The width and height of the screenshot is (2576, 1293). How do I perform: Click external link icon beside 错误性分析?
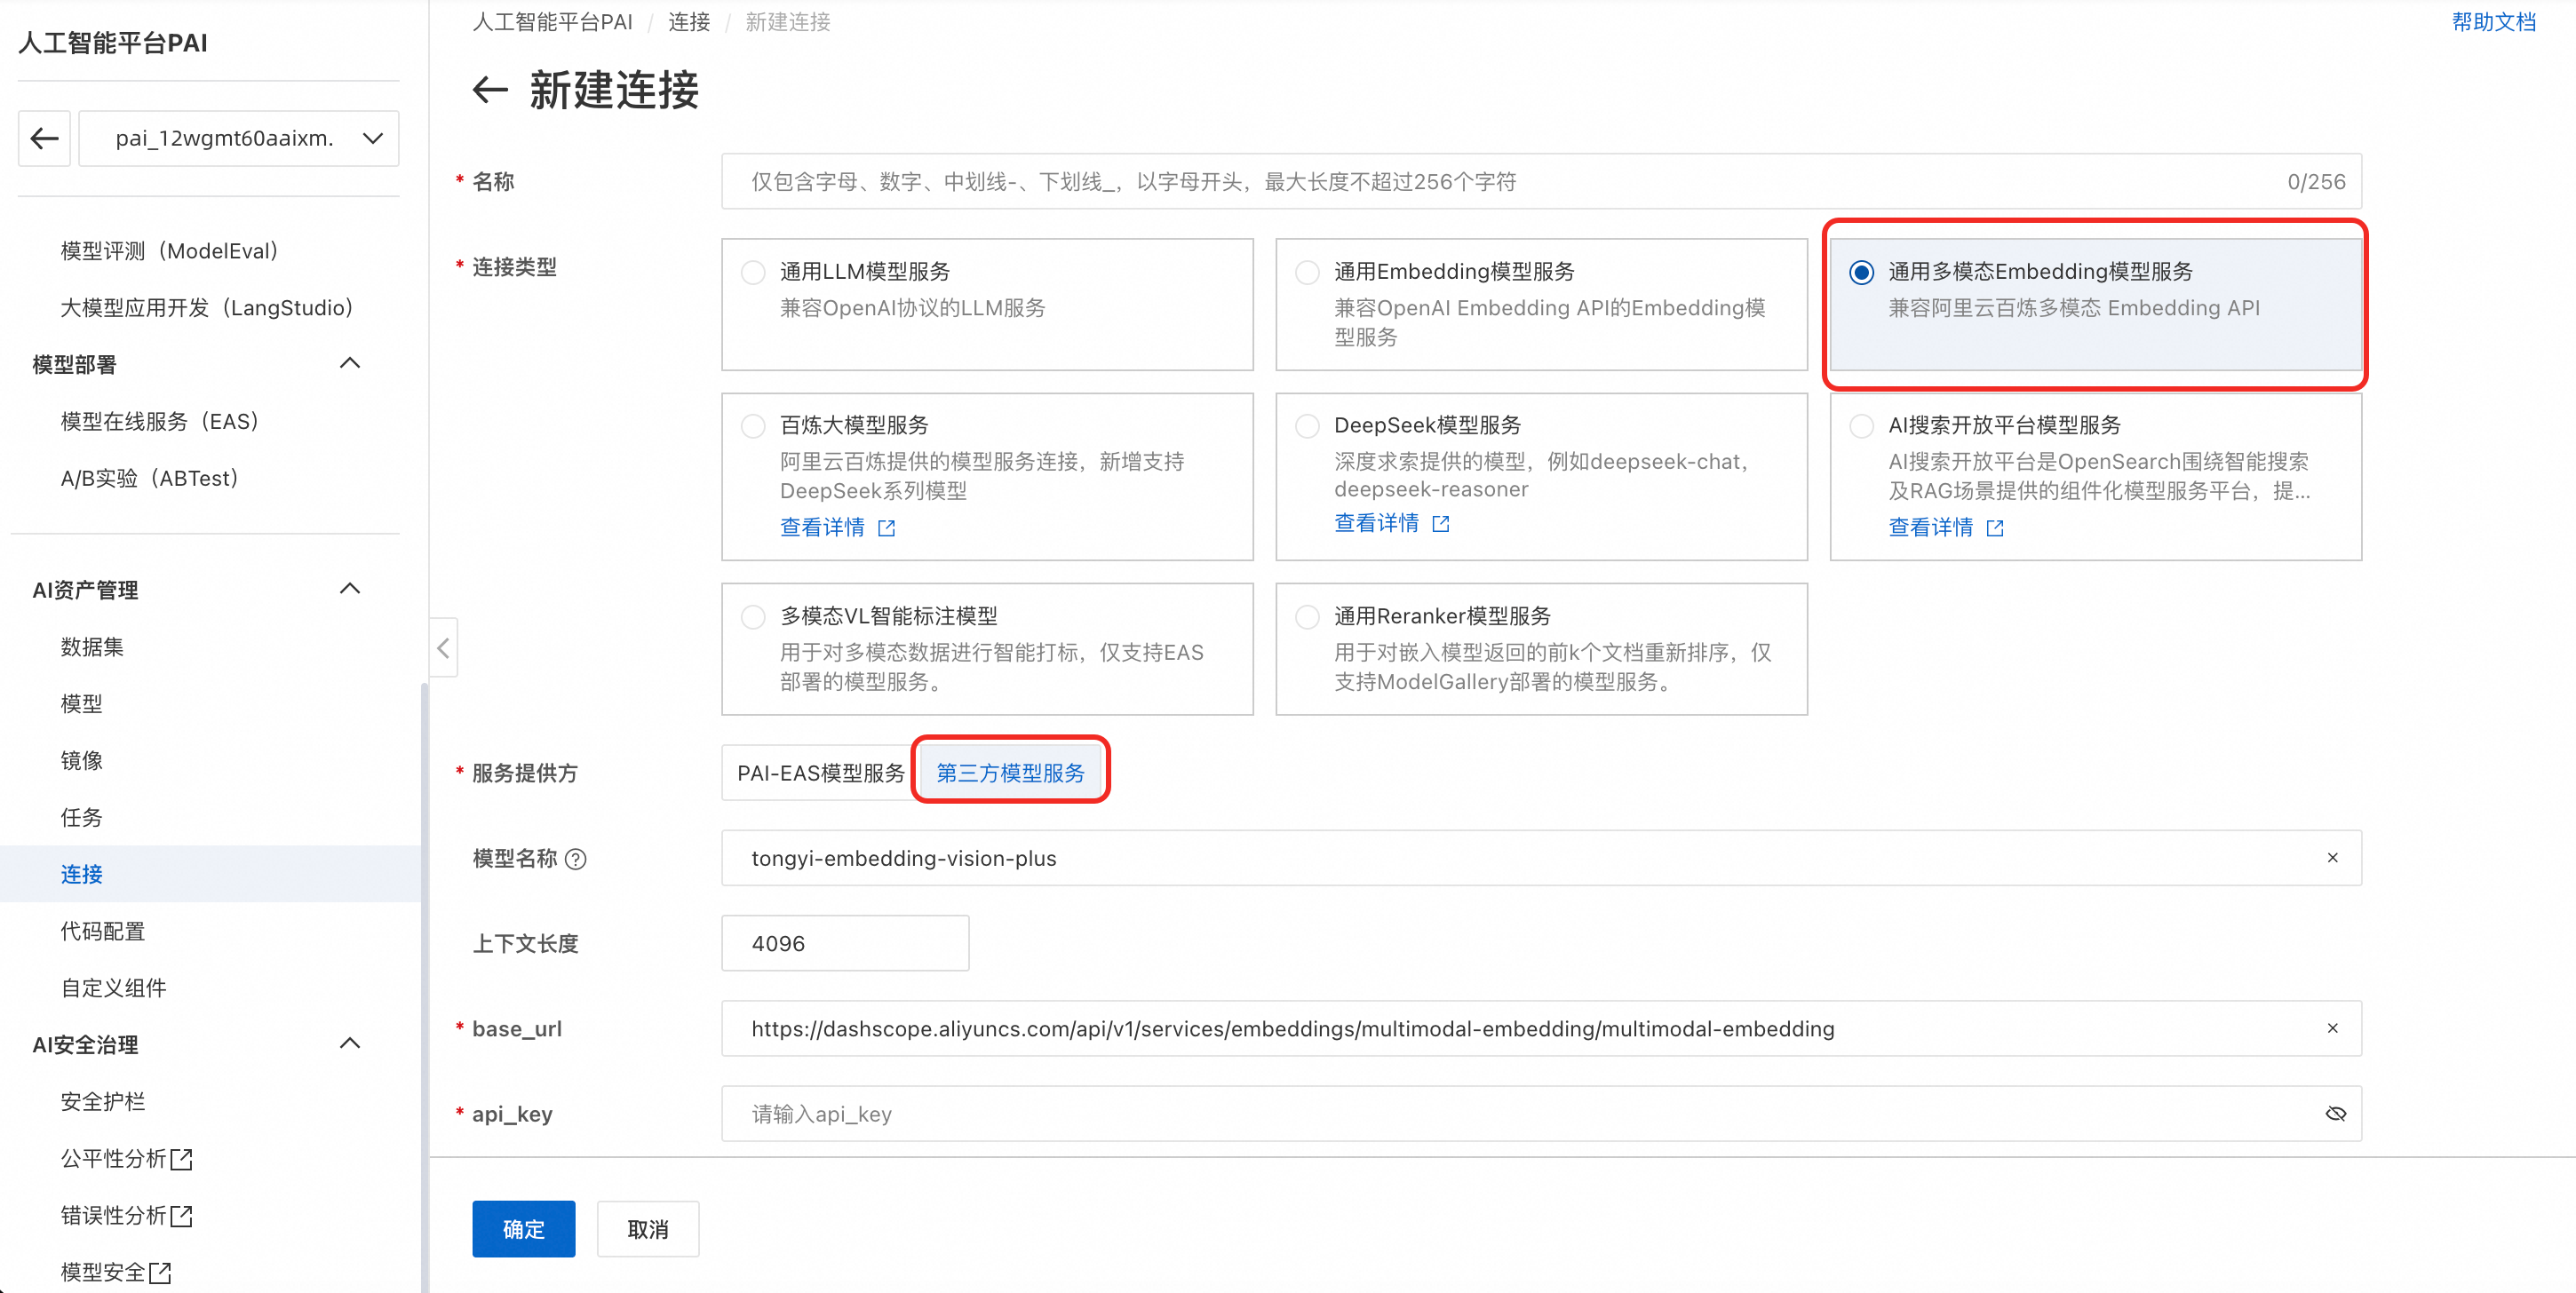click(181, 1216)
